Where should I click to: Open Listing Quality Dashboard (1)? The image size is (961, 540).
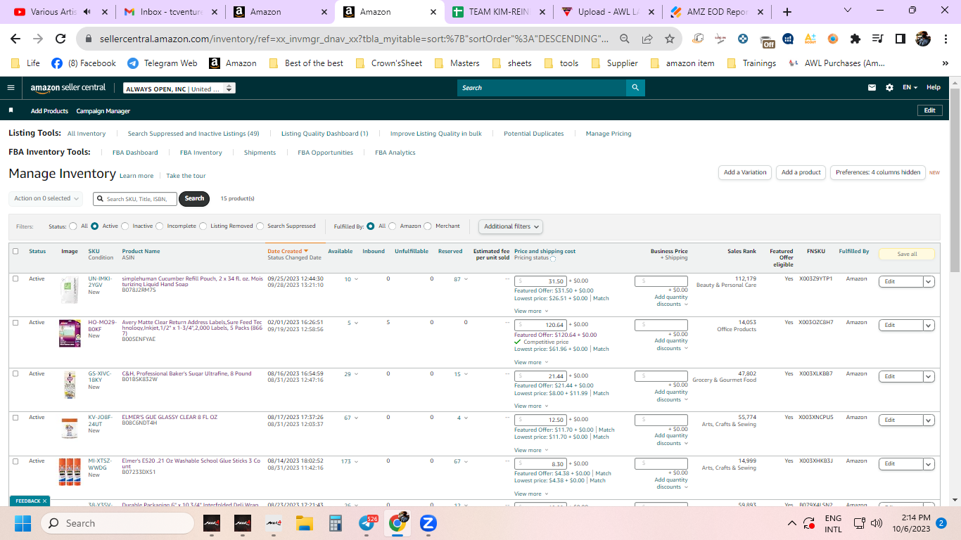(x=324, y=134)
